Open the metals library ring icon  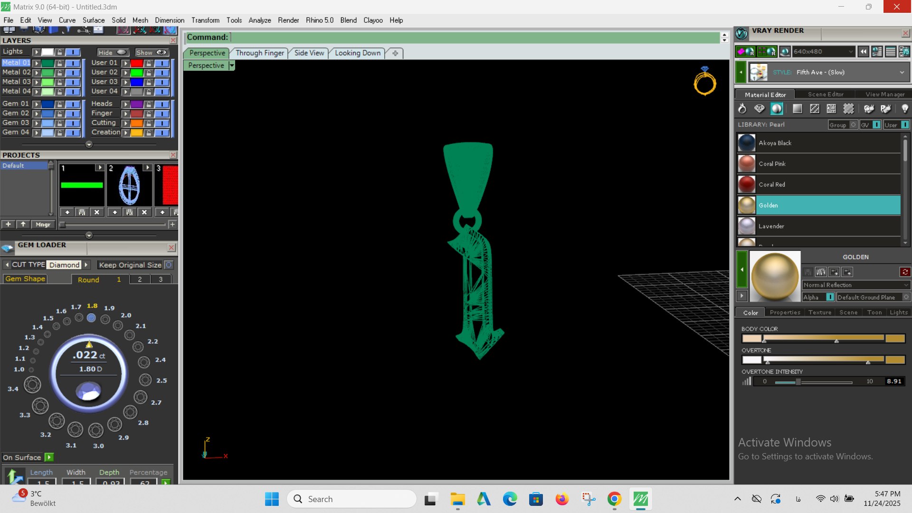pos(742,109)
